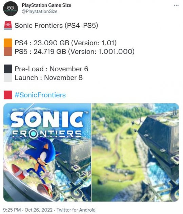Screen dimensions: 183x214
Task: Open the @PlaystationSize handle link
Action: pos(40,11)
